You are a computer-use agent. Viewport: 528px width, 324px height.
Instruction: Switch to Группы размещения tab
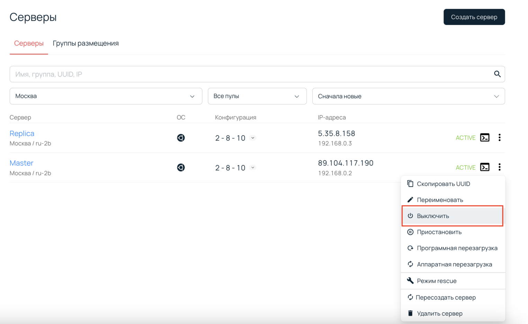tap(86, 43)
